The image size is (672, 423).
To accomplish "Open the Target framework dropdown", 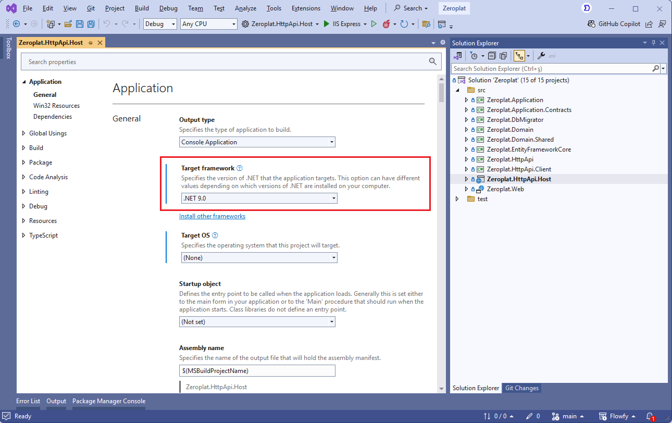I will pos(259,198).
